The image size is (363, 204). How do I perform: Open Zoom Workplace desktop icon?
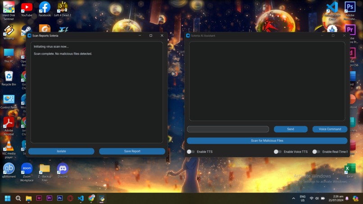27,172
